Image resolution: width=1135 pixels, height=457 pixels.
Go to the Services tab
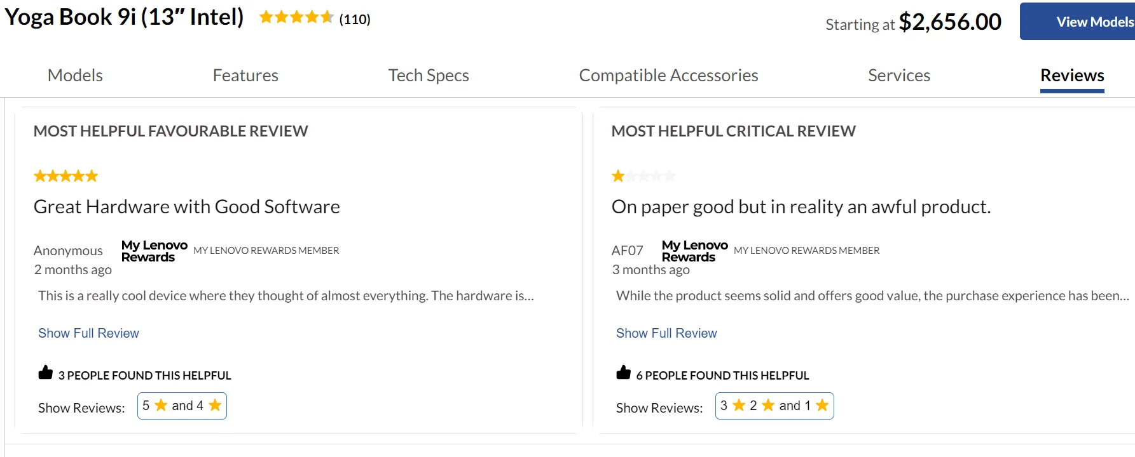(899, 75)
